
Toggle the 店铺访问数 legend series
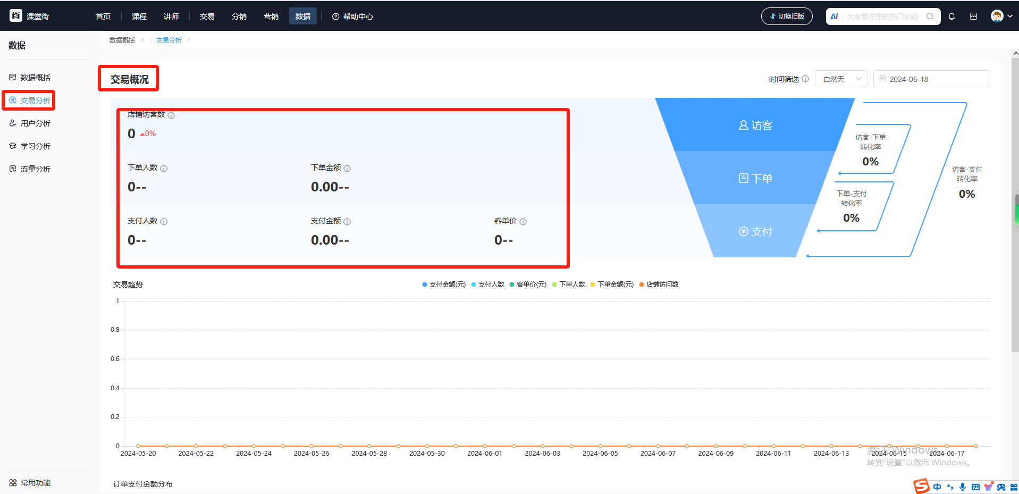click(x=659, y=284)
